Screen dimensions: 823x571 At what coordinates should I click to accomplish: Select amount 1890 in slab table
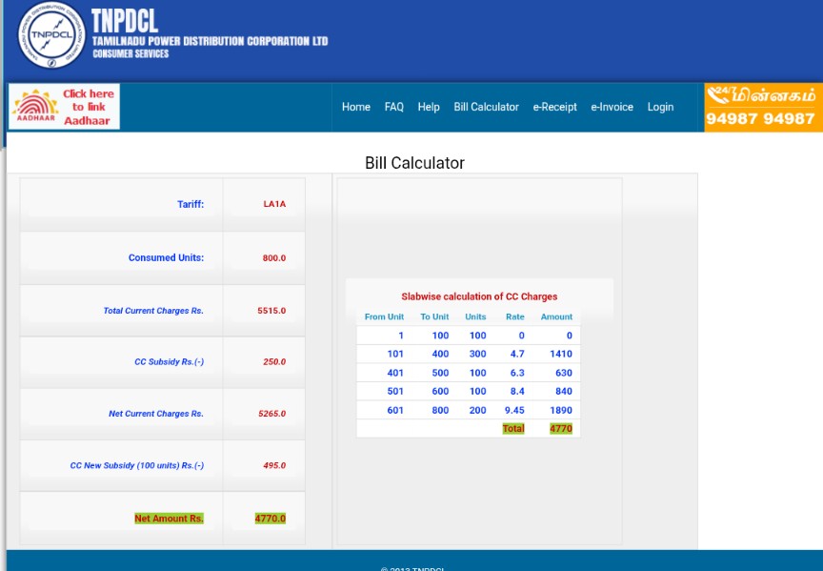(x=561, y=410)
